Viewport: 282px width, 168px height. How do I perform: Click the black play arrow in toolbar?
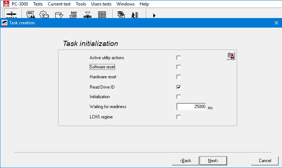coord(154,15)
